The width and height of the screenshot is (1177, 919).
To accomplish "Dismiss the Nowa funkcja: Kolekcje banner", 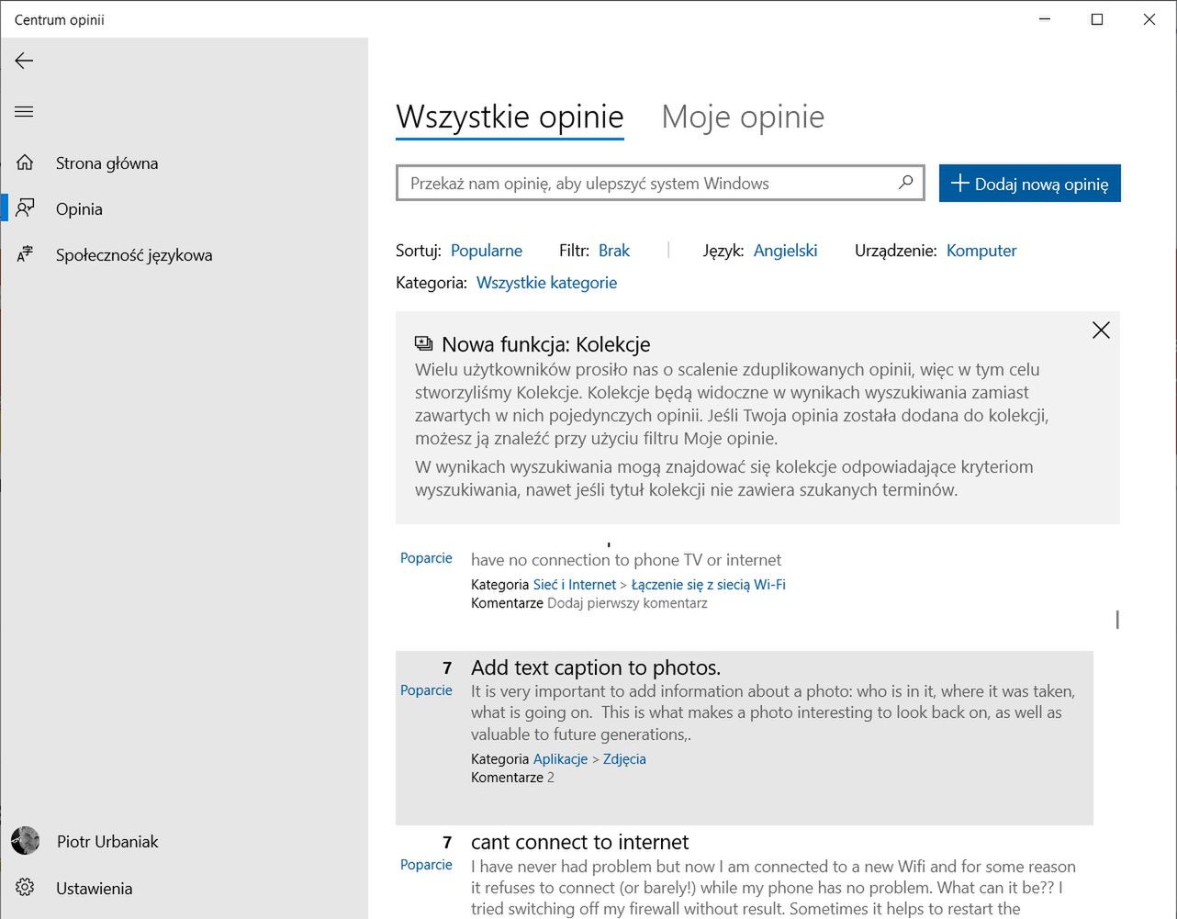I will pyautogui.click(x=1101, y=331).
